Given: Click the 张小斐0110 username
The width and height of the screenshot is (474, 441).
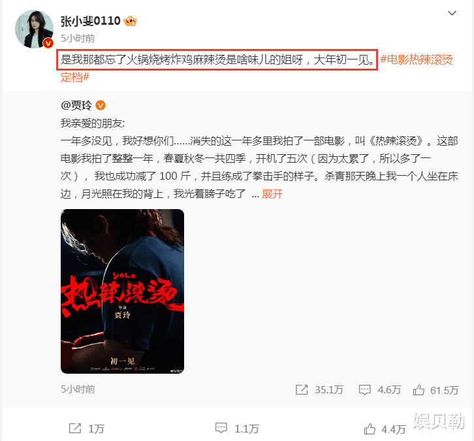Looking at the screenshot, I should tap(90, 21).
